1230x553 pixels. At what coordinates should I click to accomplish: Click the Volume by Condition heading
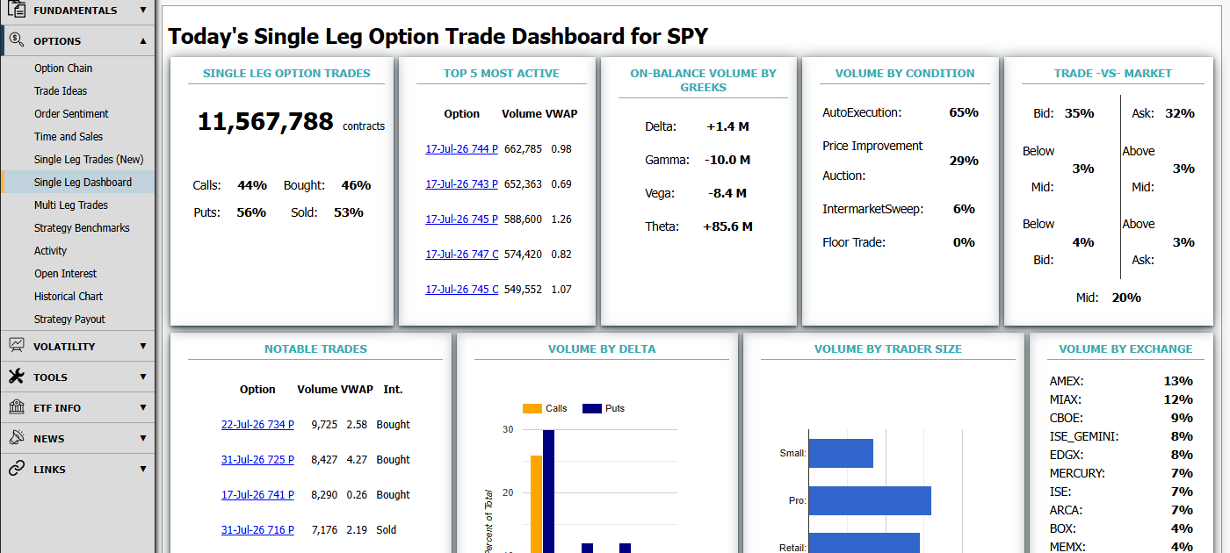coord(905,74)
